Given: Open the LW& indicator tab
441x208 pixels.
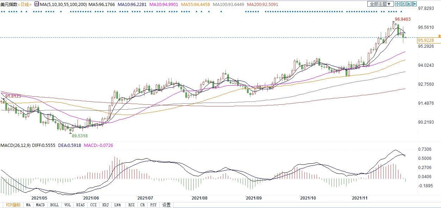Looking at the screenshot, I should click(x=118, y=205).
